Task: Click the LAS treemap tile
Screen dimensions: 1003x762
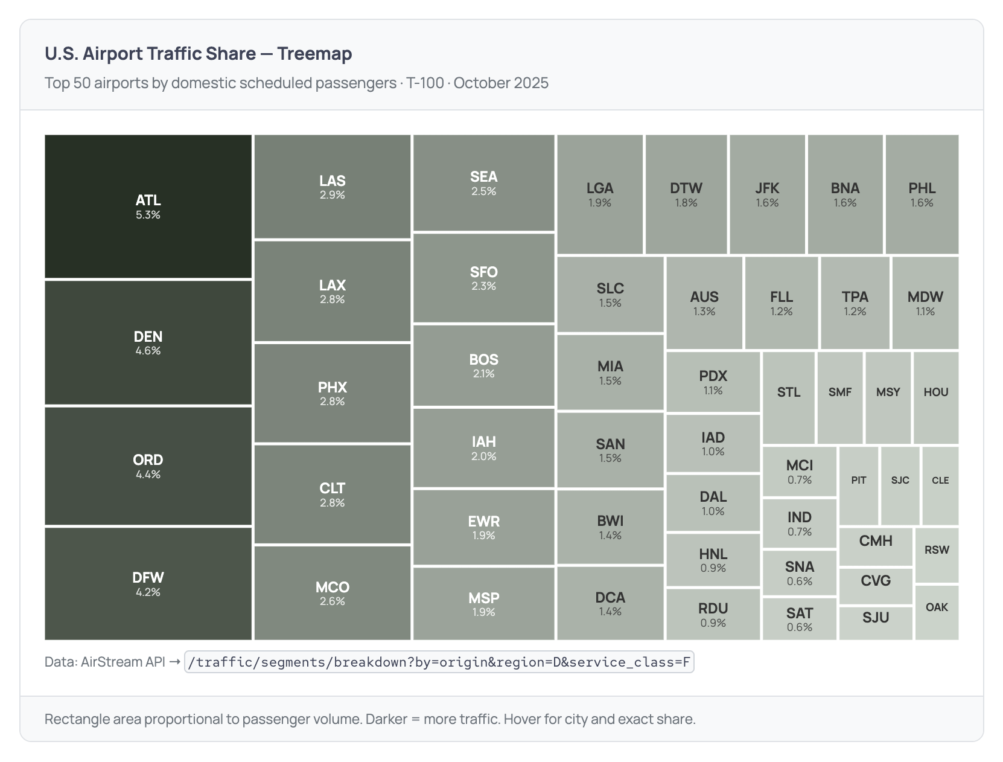Action: tap(332, 187)
